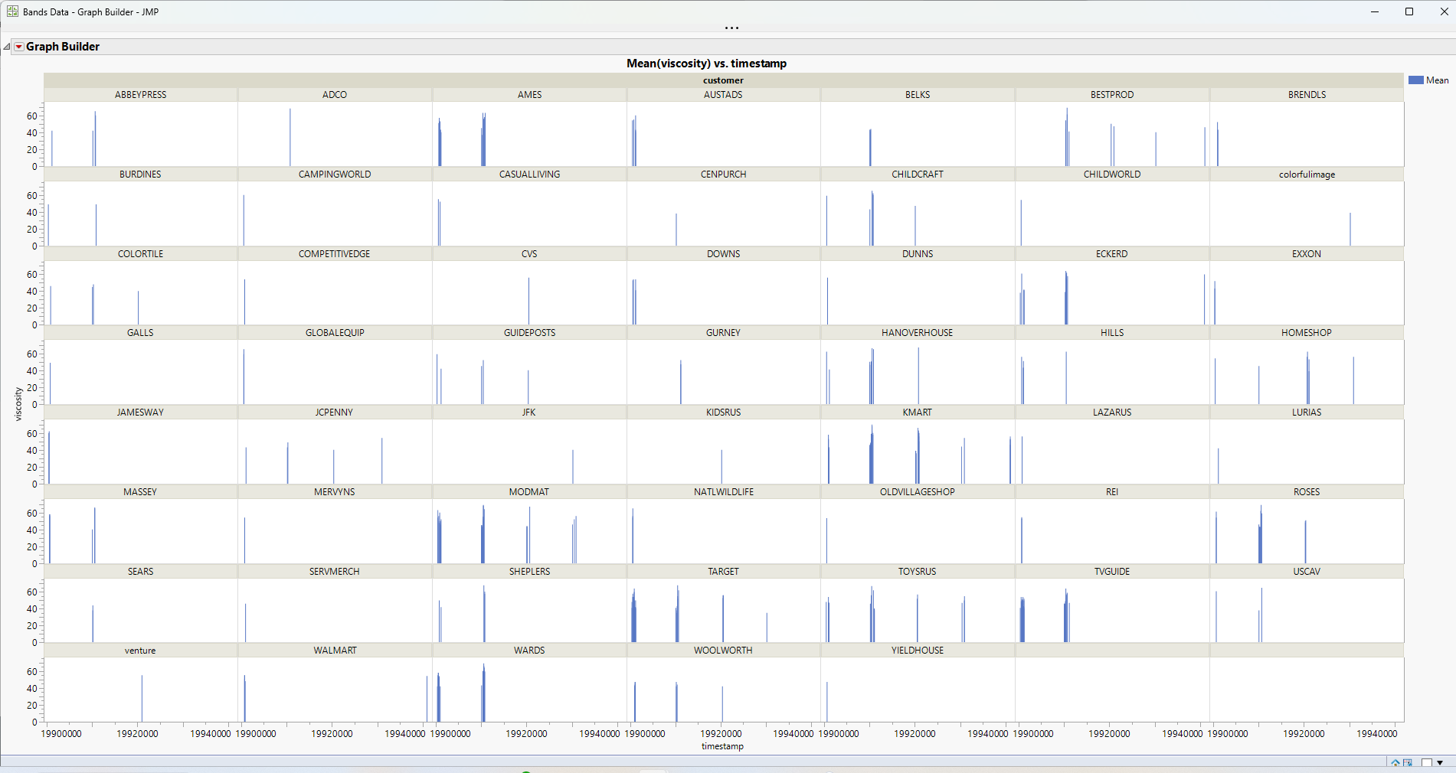This screenshot has width=1456, height=773.
Task: Close the Graph Builder window
Action: [1444, 11]
